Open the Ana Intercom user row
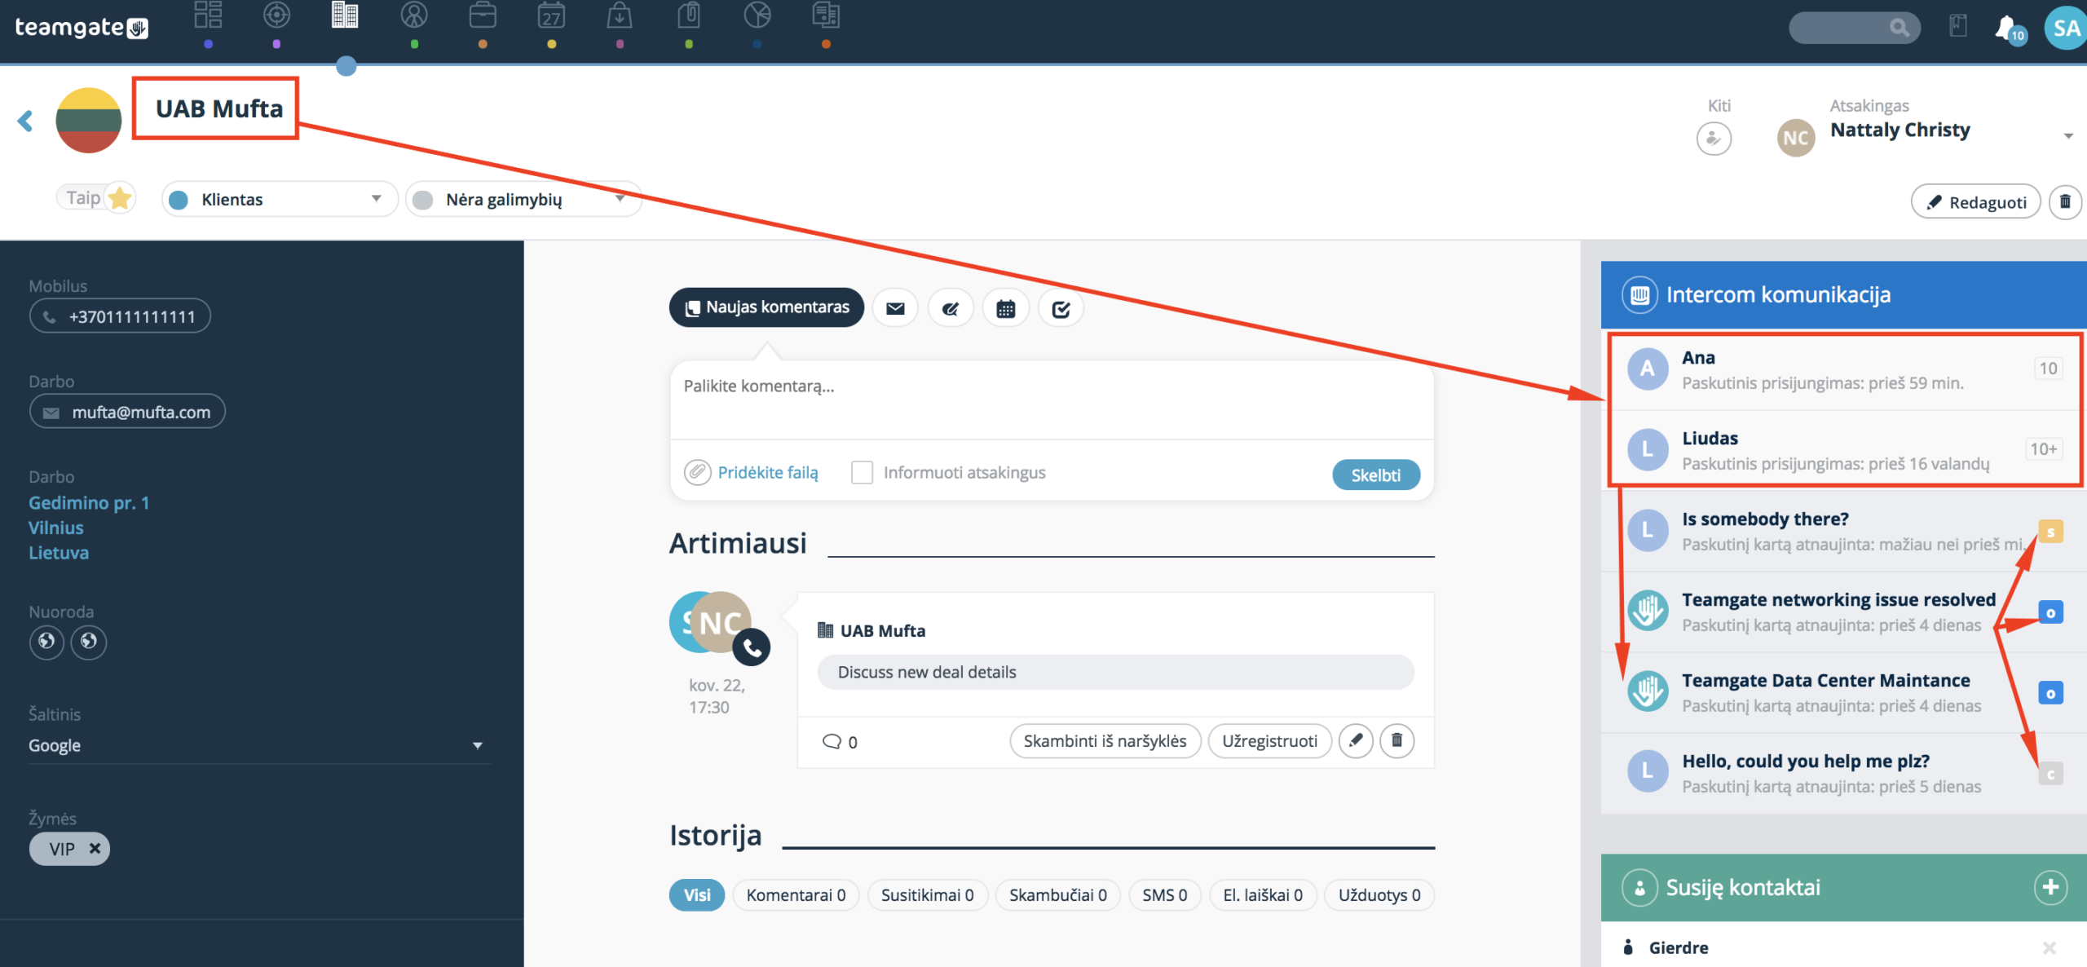This screenshot has height=967, width=2087. (1844, 369)
